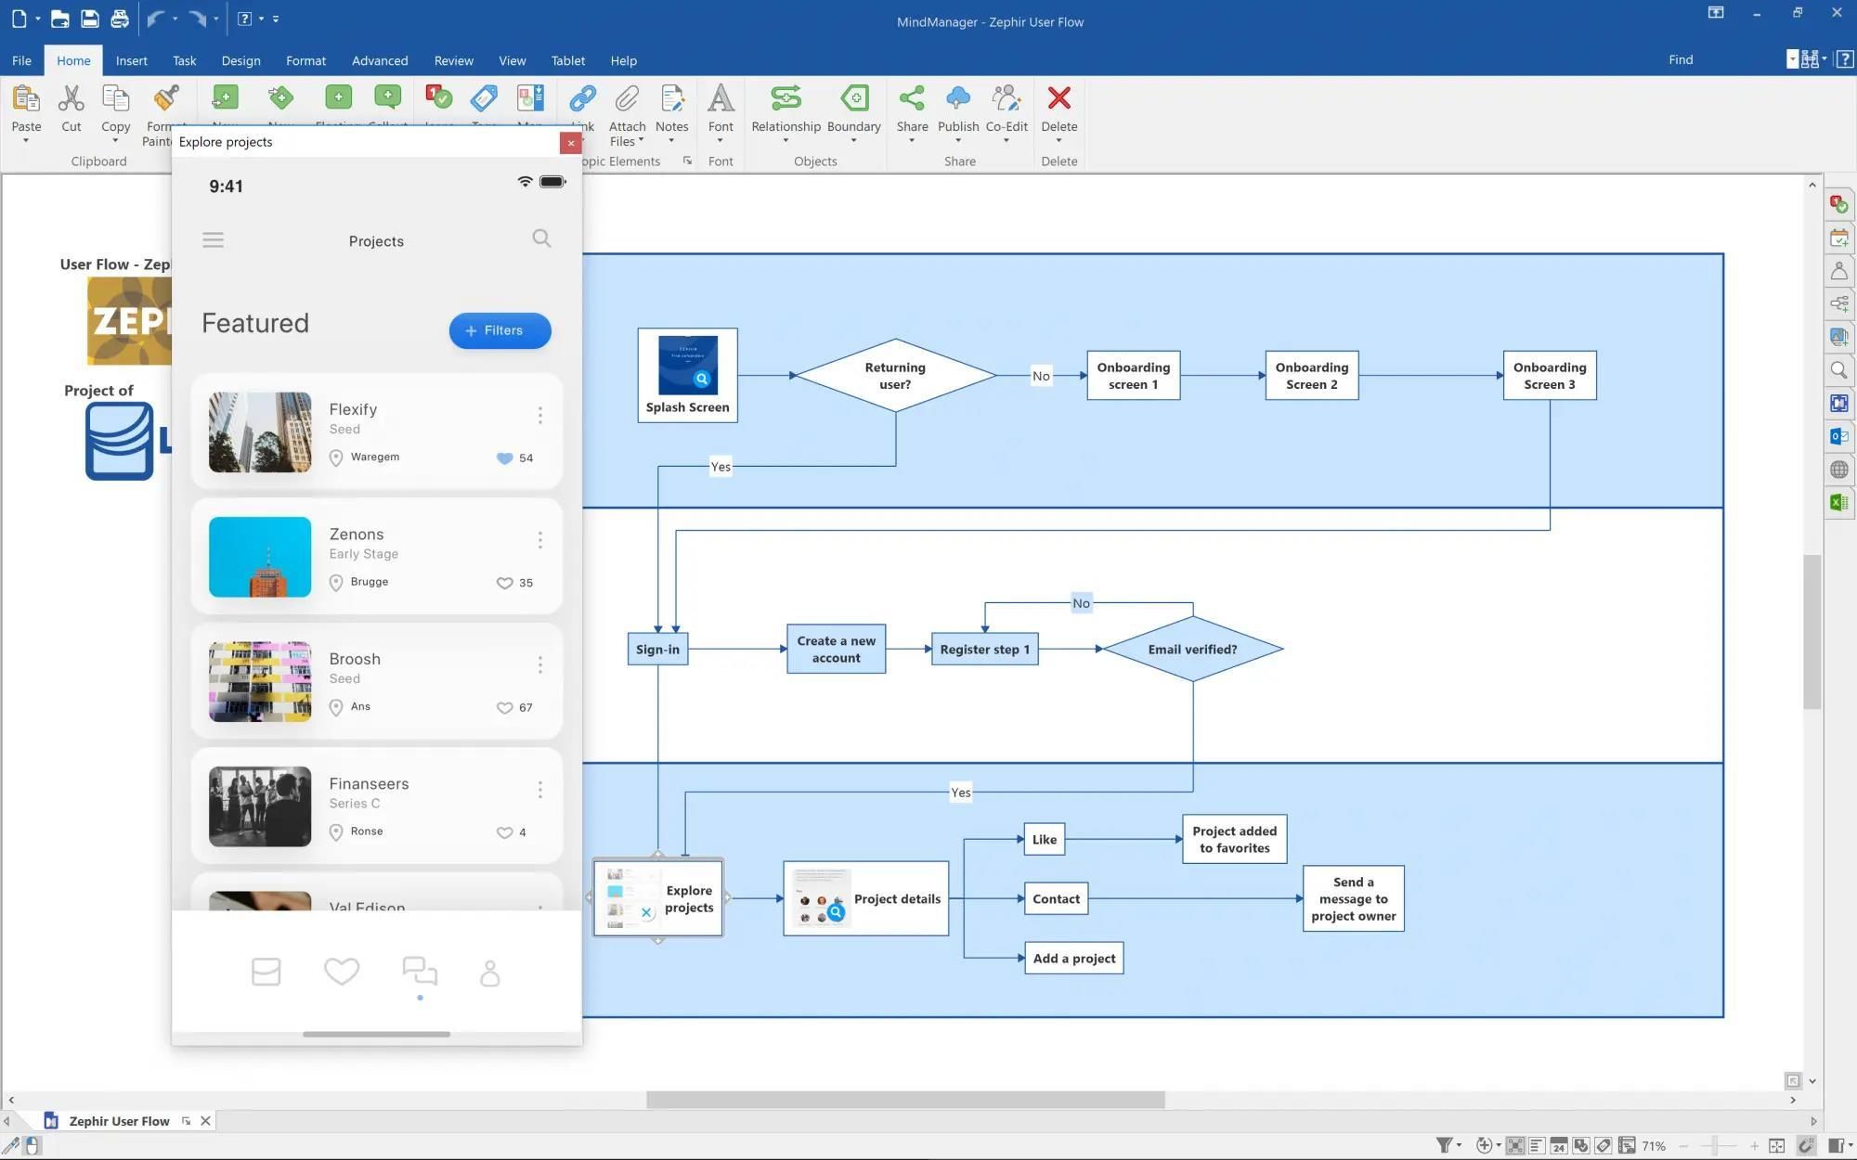Screen dimensions: 1857x1160
Task: Open the Outlook panel in the right sidebar
Action: pos(1839,435)
